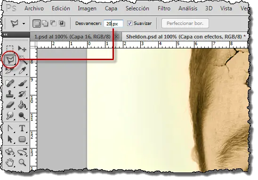Click the Desvanecer feather value field
Screen dimensions: 258x180
click(x=113, y=23)
